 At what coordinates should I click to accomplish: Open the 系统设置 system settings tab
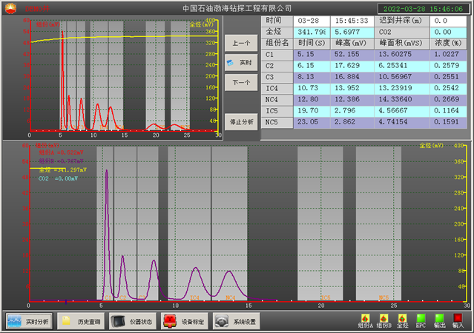(236, 321)
